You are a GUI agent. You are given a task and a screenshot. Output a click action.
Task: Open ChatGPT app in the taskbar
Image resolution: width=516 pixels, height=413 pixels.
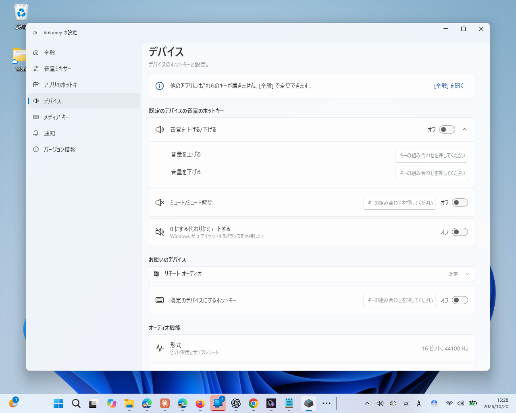(236, 403)
